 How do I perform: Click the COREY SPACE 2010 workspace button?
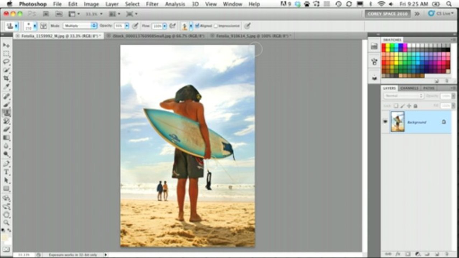pos(388,14)
